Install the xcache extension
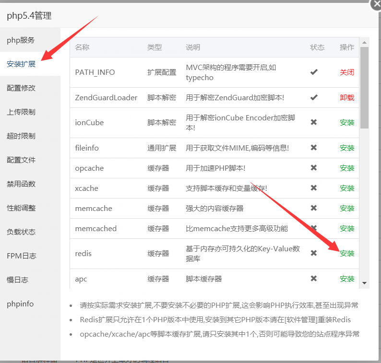The height and width of the screenshot is (363, 381). (347, 188)
